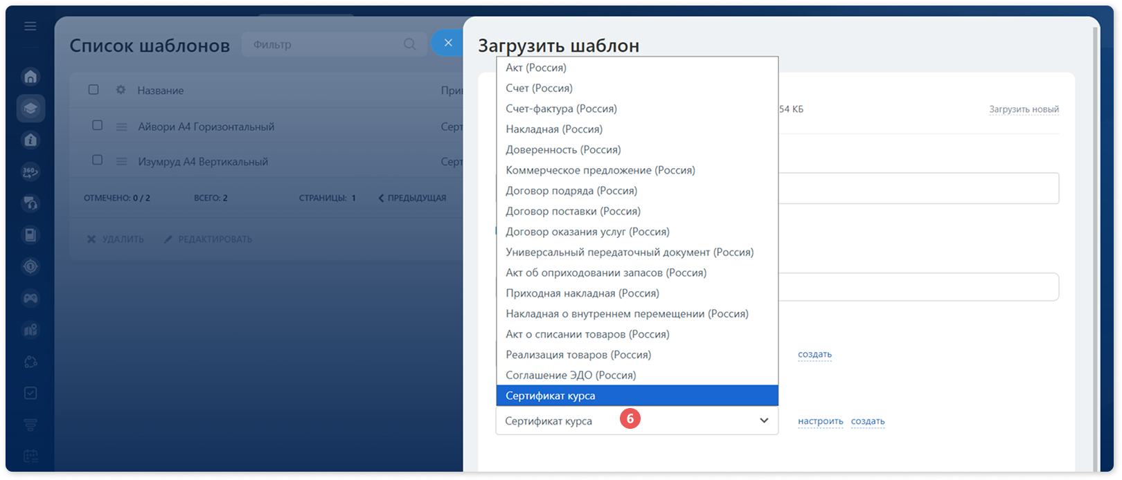Click the настроить link
Screen dimensions: 1122x480
[820, 421]
